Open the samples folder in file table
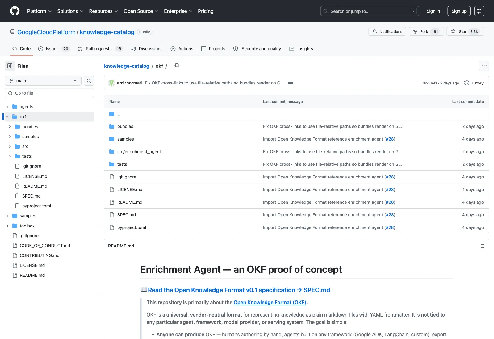 [125, 139]
